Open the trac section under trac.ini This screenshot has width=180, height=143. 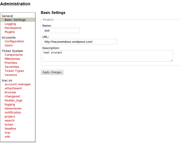pos(8,133)
